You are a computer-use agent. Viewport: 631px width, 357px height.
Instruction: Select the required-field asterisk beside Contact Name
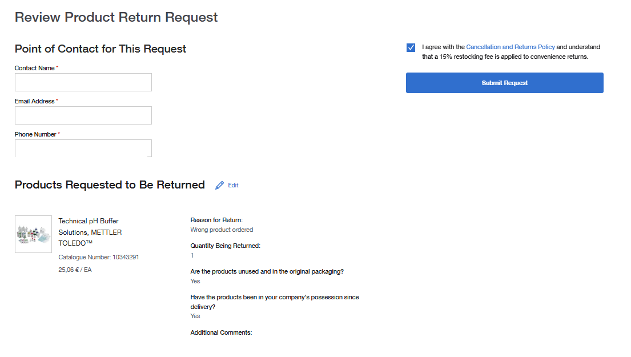coord(57,67)
